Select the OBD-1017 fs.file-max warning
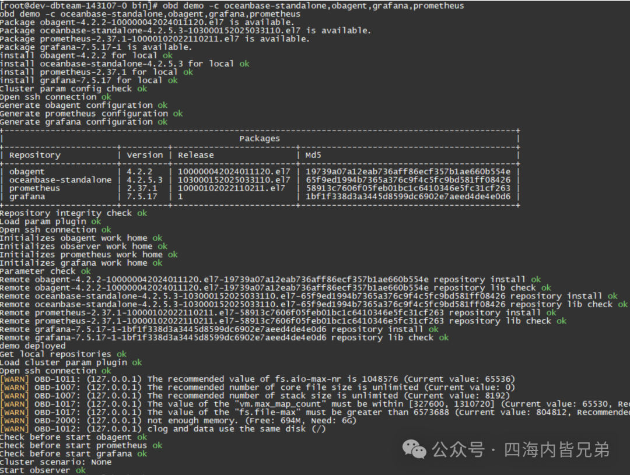 pos(315,413)
